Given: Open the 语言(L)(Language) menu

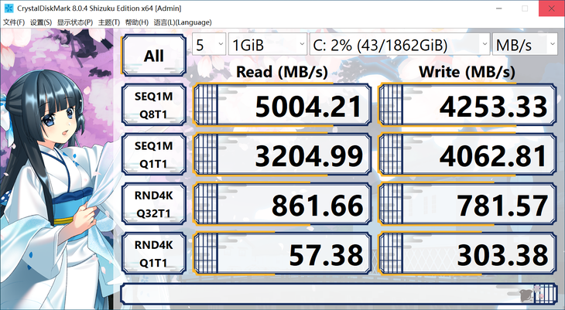Looking at the screenshot, I should (183, 22).
